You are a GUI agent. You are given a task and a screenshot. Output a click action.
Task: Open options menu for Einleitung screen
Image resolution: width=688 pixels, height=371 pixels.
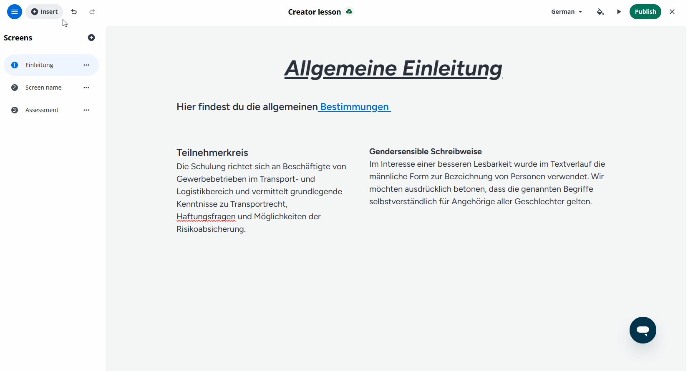click(86, 65)
